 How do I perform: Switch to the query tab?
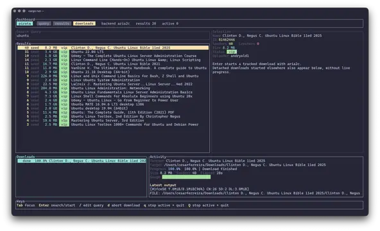tap(44, 24)
